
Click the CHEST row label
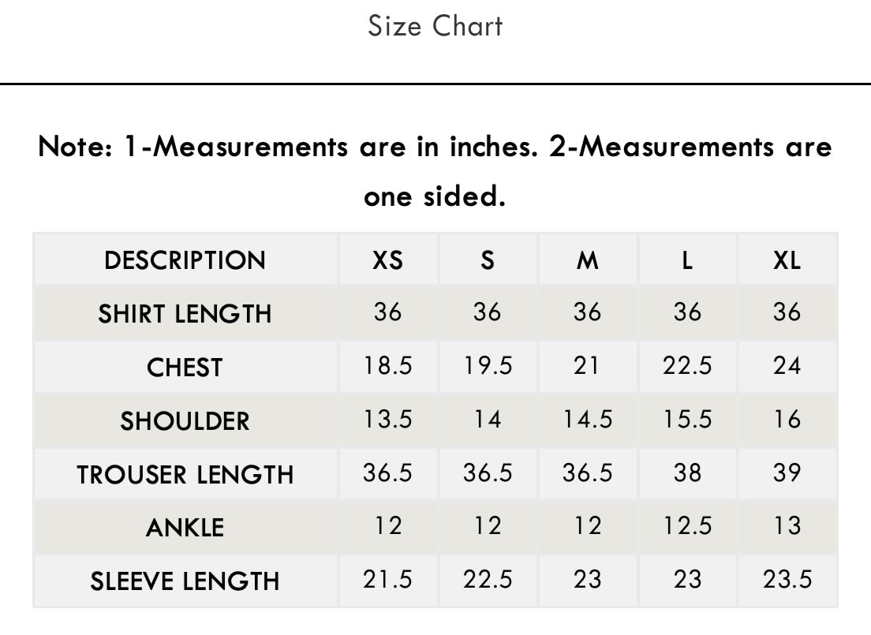pyautogui.click(x=185, y=368)
